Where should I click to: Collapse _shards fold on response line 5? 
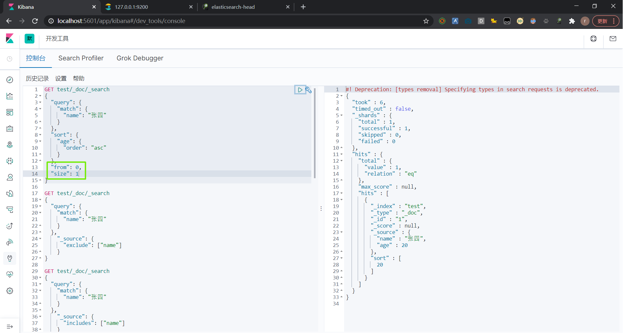click(341, 116)
